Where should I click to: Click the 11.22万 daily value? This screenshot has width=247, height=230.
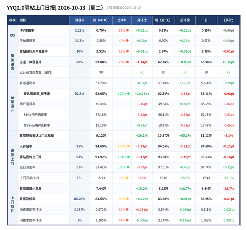point(206,136)
